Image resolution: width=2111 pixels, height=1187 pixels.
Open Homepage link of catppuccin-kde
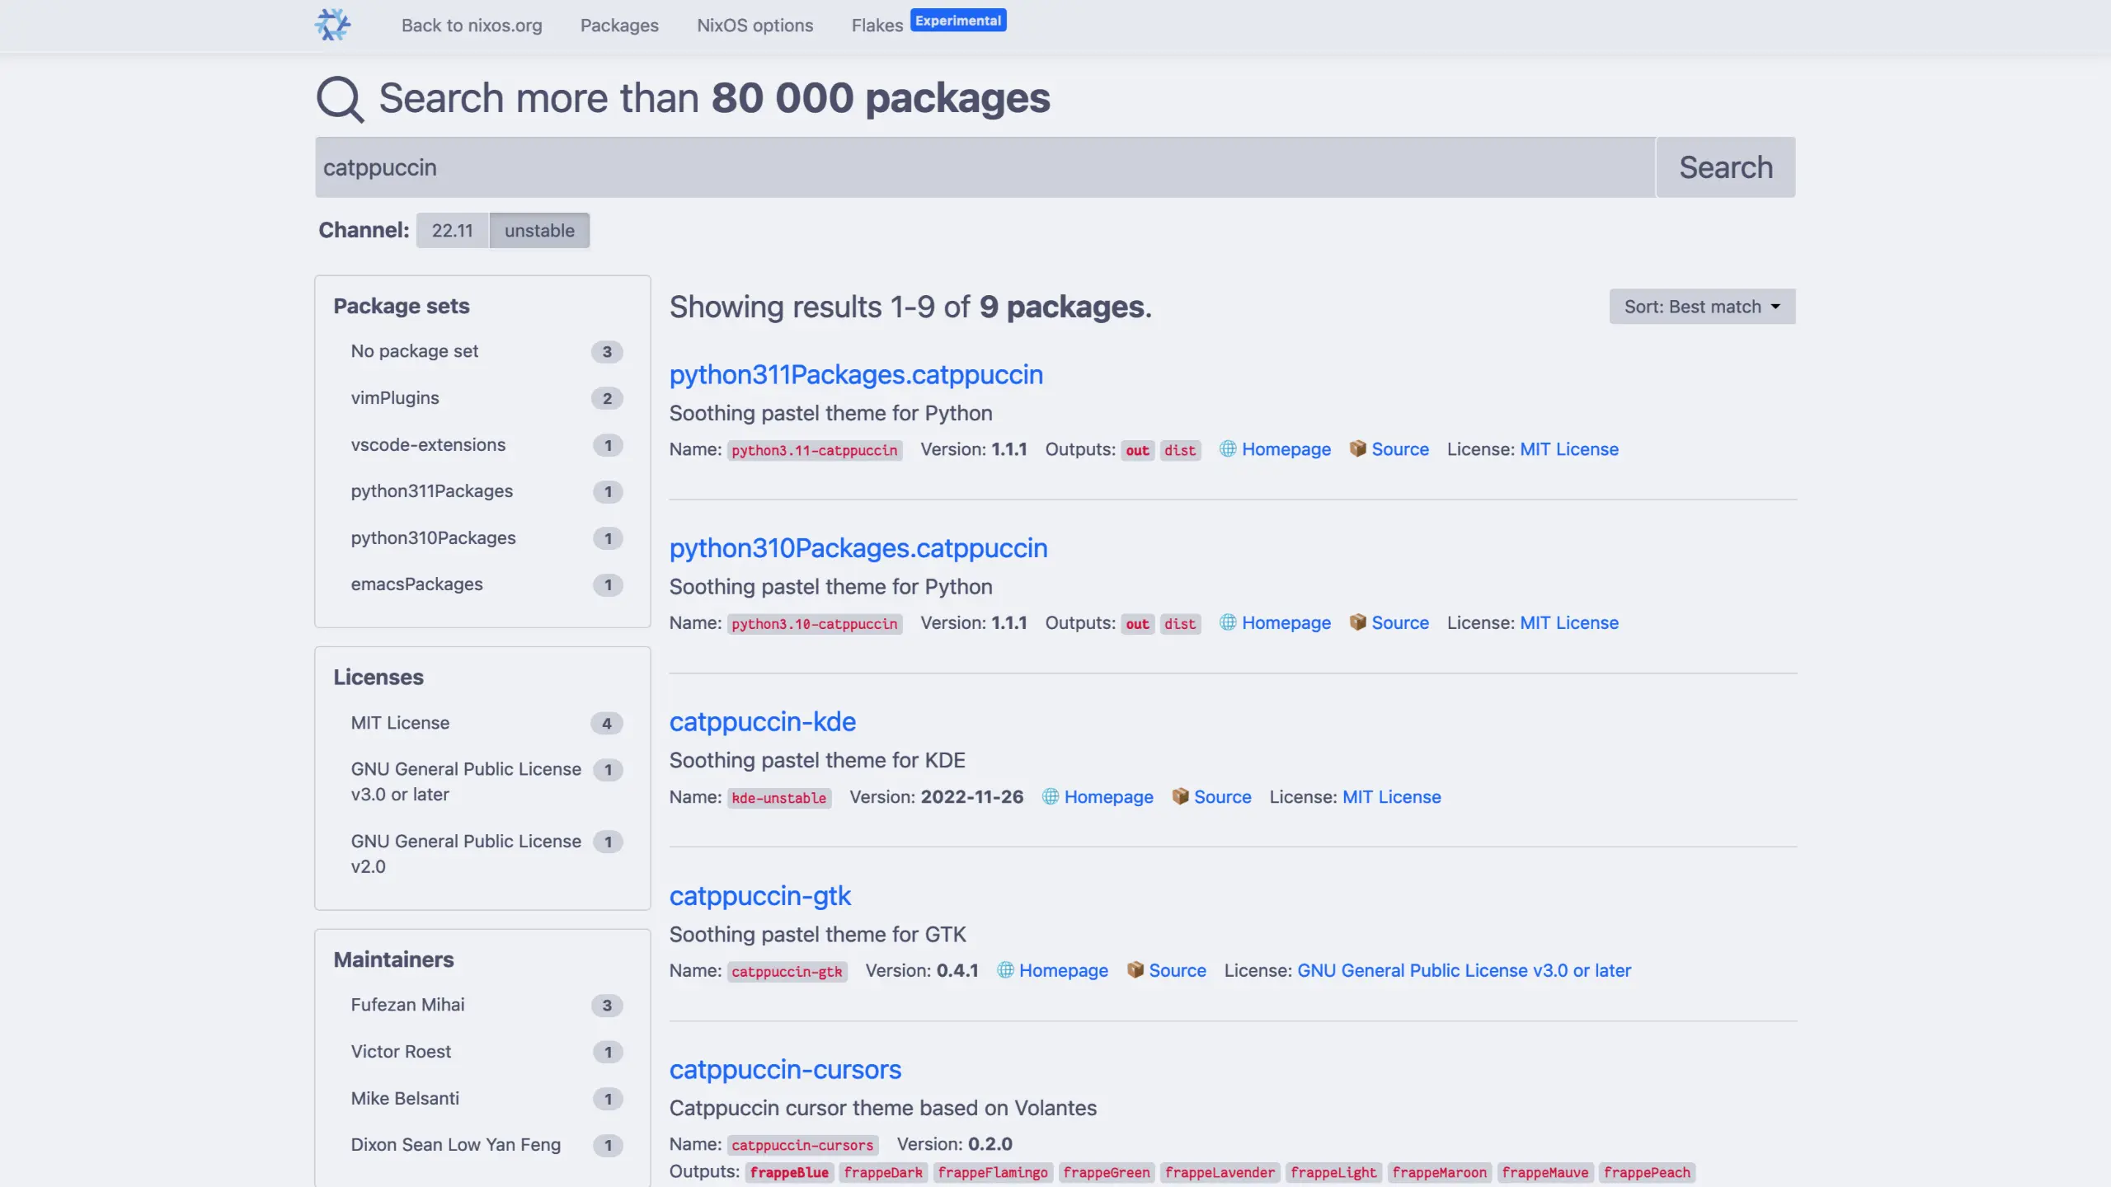coord(1109,797)
